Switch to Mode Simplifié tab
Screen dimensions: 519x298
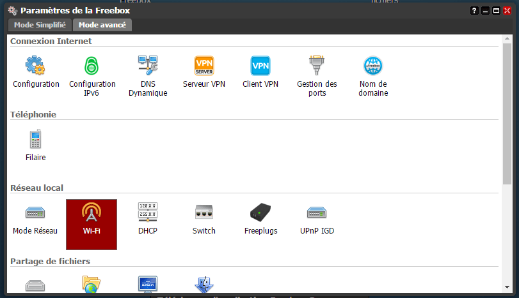click(40, 25)
